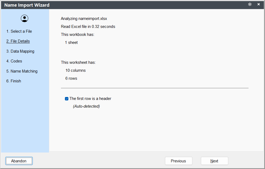Close the Name Import Wizard window
The width and height of the screenshot is (265, 169).
click(x=259, y=5)
